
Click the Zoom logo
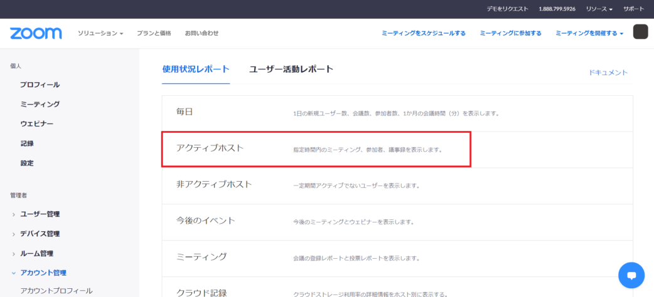[x=36, y=33]
